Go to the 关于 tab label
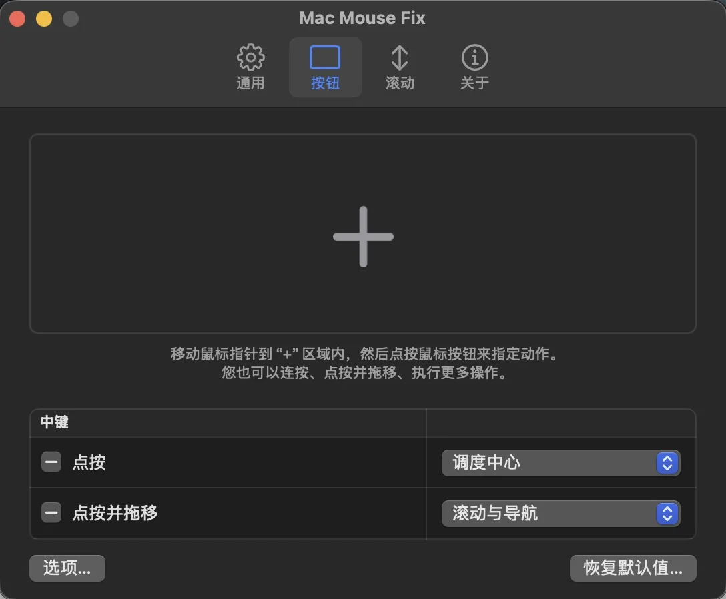726x599 pixels. click(474, 83)
